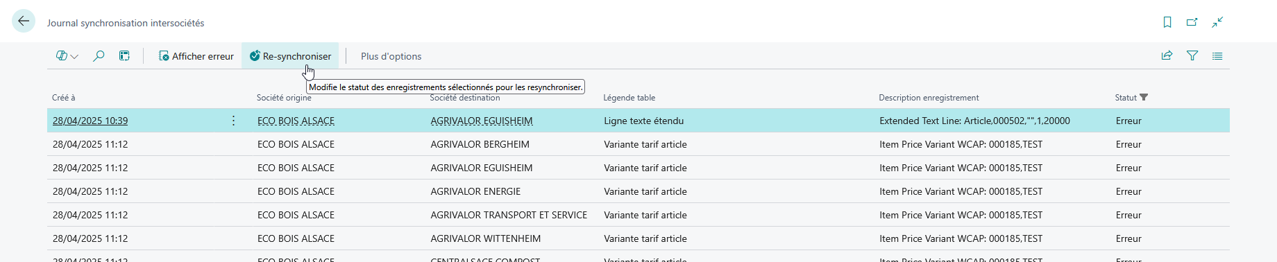The image size is (1277, 262).
Task: Open the view options dropdown in the toolbar
Action: tap(67, 56)
